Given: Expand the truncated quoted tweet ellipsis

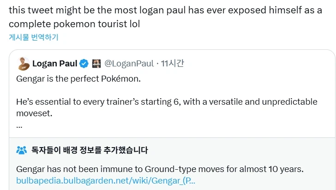Looking at the screenshot, I should tap(19, 125).
